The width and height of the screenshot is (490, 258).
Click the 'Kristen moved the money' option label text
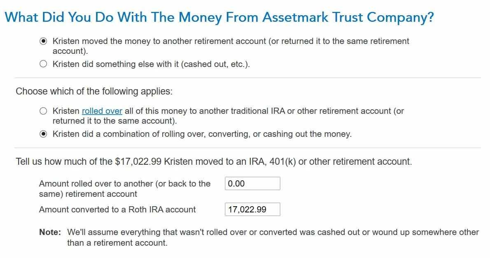click(x=231, y=46)
